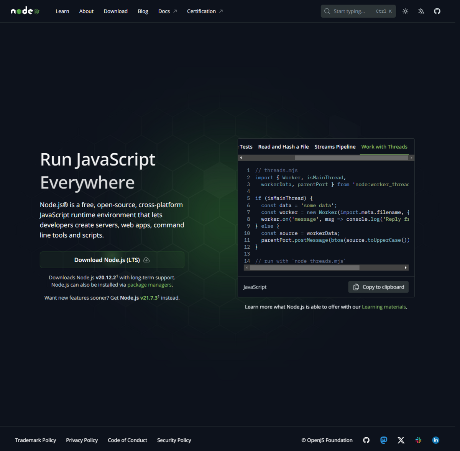Image resolution: width=460 pixels, height=451 pixels.
Task: Open the X profile icon in footer
Action: [401, 440]
